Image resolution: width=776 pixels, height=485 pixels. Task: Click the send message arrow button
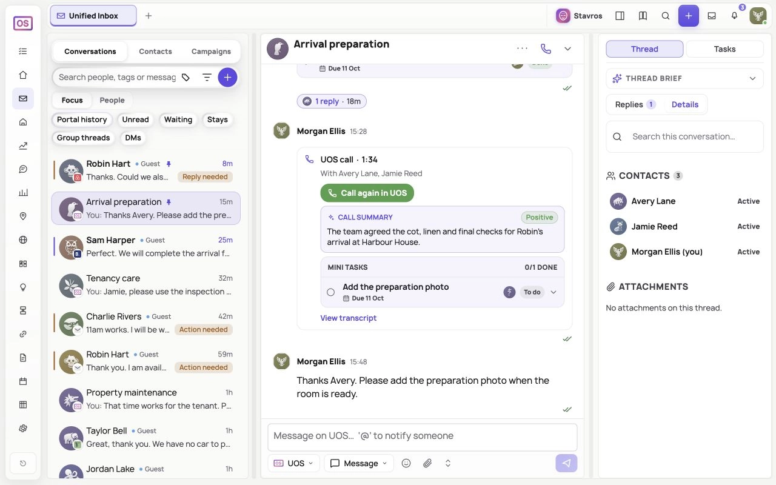(566, 463)
